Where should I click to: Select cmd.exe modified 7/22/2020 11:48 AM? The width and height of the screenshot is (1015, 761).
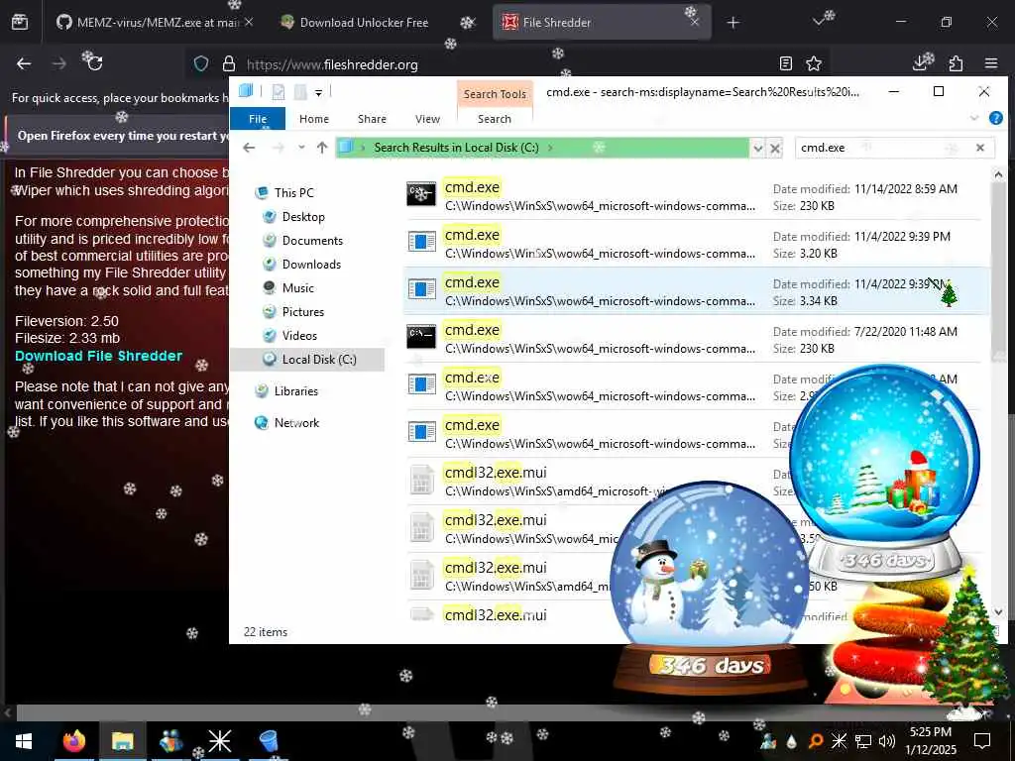click(x=696, y=339)
